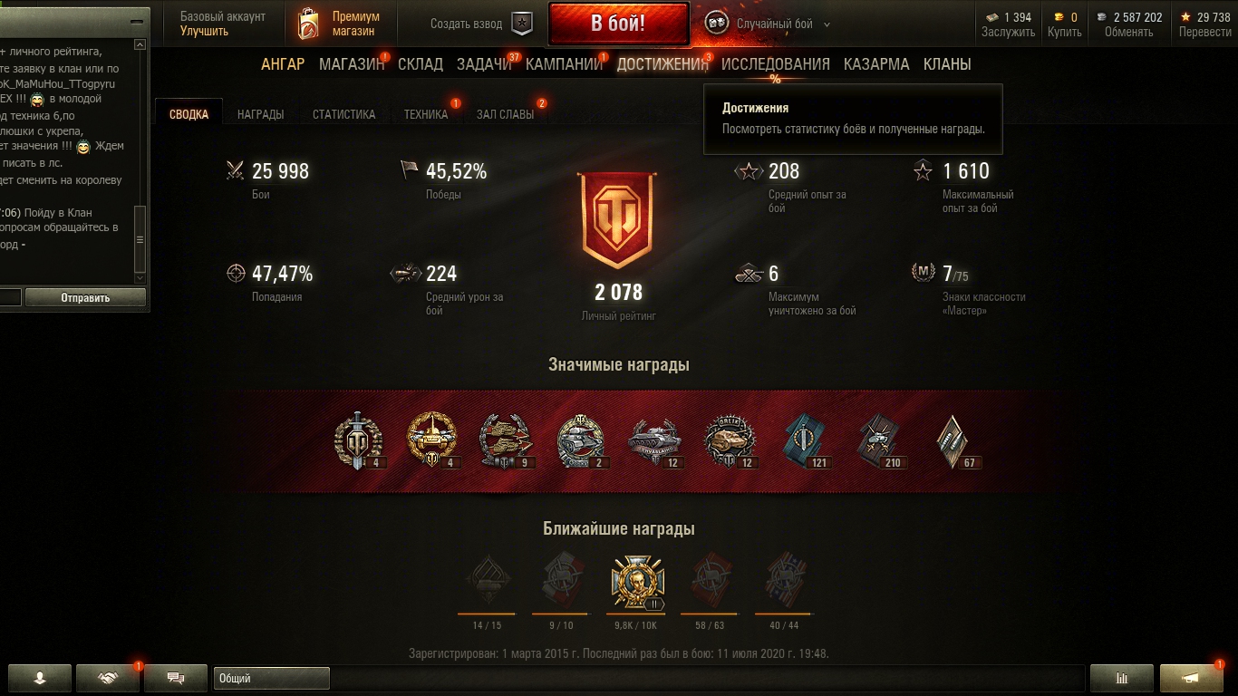Switch to the Статистика tab
The width and height of the screenshot is (1238, 696).
point(343,114)
